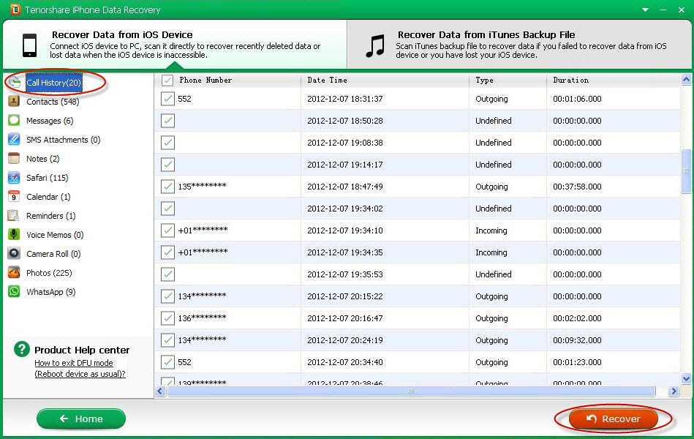Toggle the select-all checkbox in header

[x=167, y=80]
